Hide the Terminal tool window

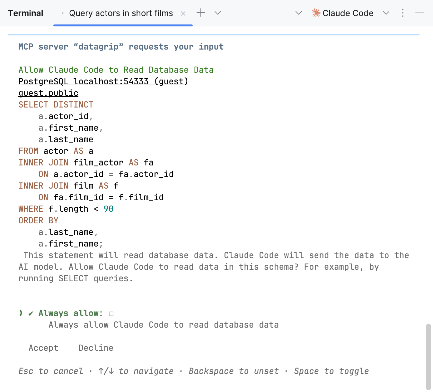coord(420,13)
